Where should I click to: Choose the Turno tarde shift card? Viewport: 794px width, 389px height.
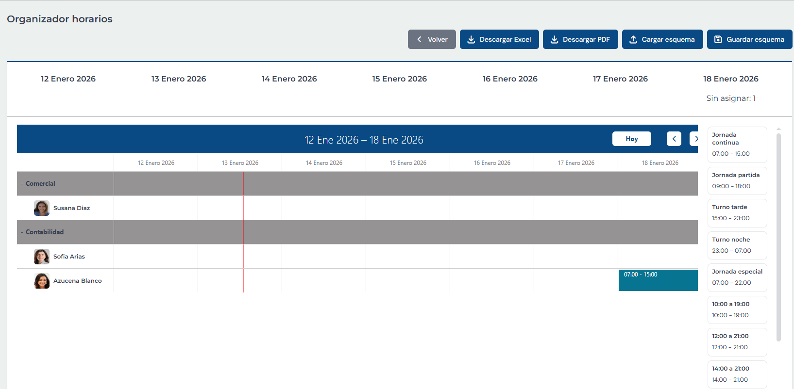pyautogui.click(x=737, y=212)
